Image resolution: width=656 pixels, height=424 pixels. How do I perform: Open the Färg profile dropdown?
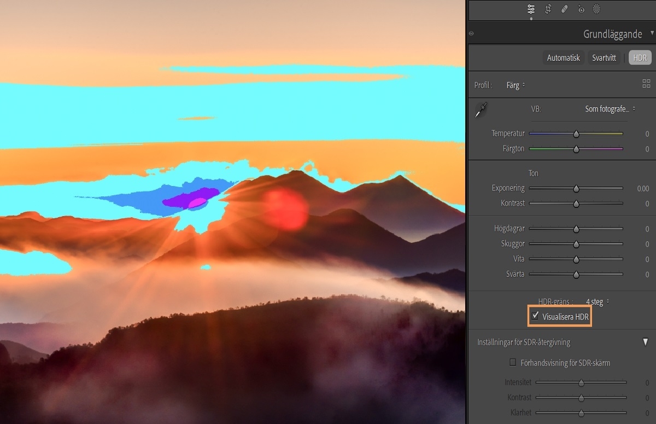[514, 85]
